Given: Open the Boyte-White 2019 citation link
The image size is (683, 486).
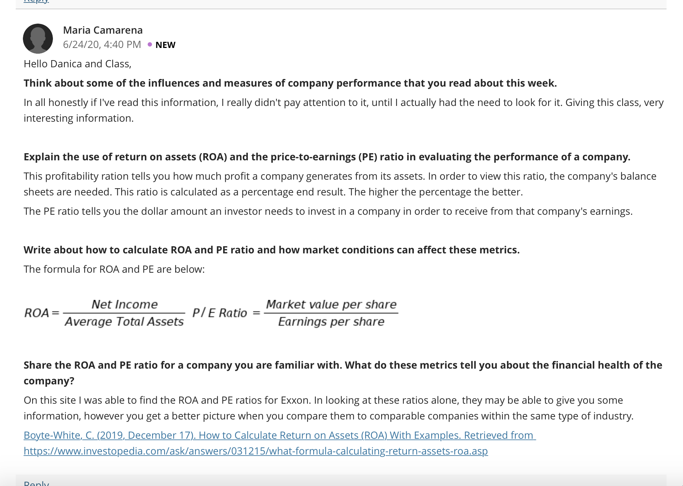Looking at the screenshot, I should pyautogui.click(x=280, y=435).
